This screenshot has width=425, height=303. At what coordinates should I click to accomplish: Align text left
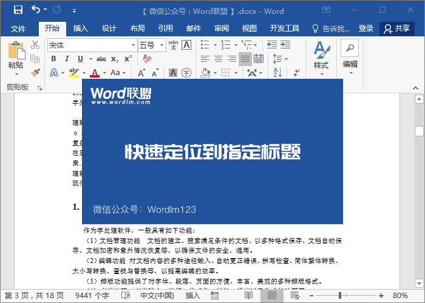205,59
